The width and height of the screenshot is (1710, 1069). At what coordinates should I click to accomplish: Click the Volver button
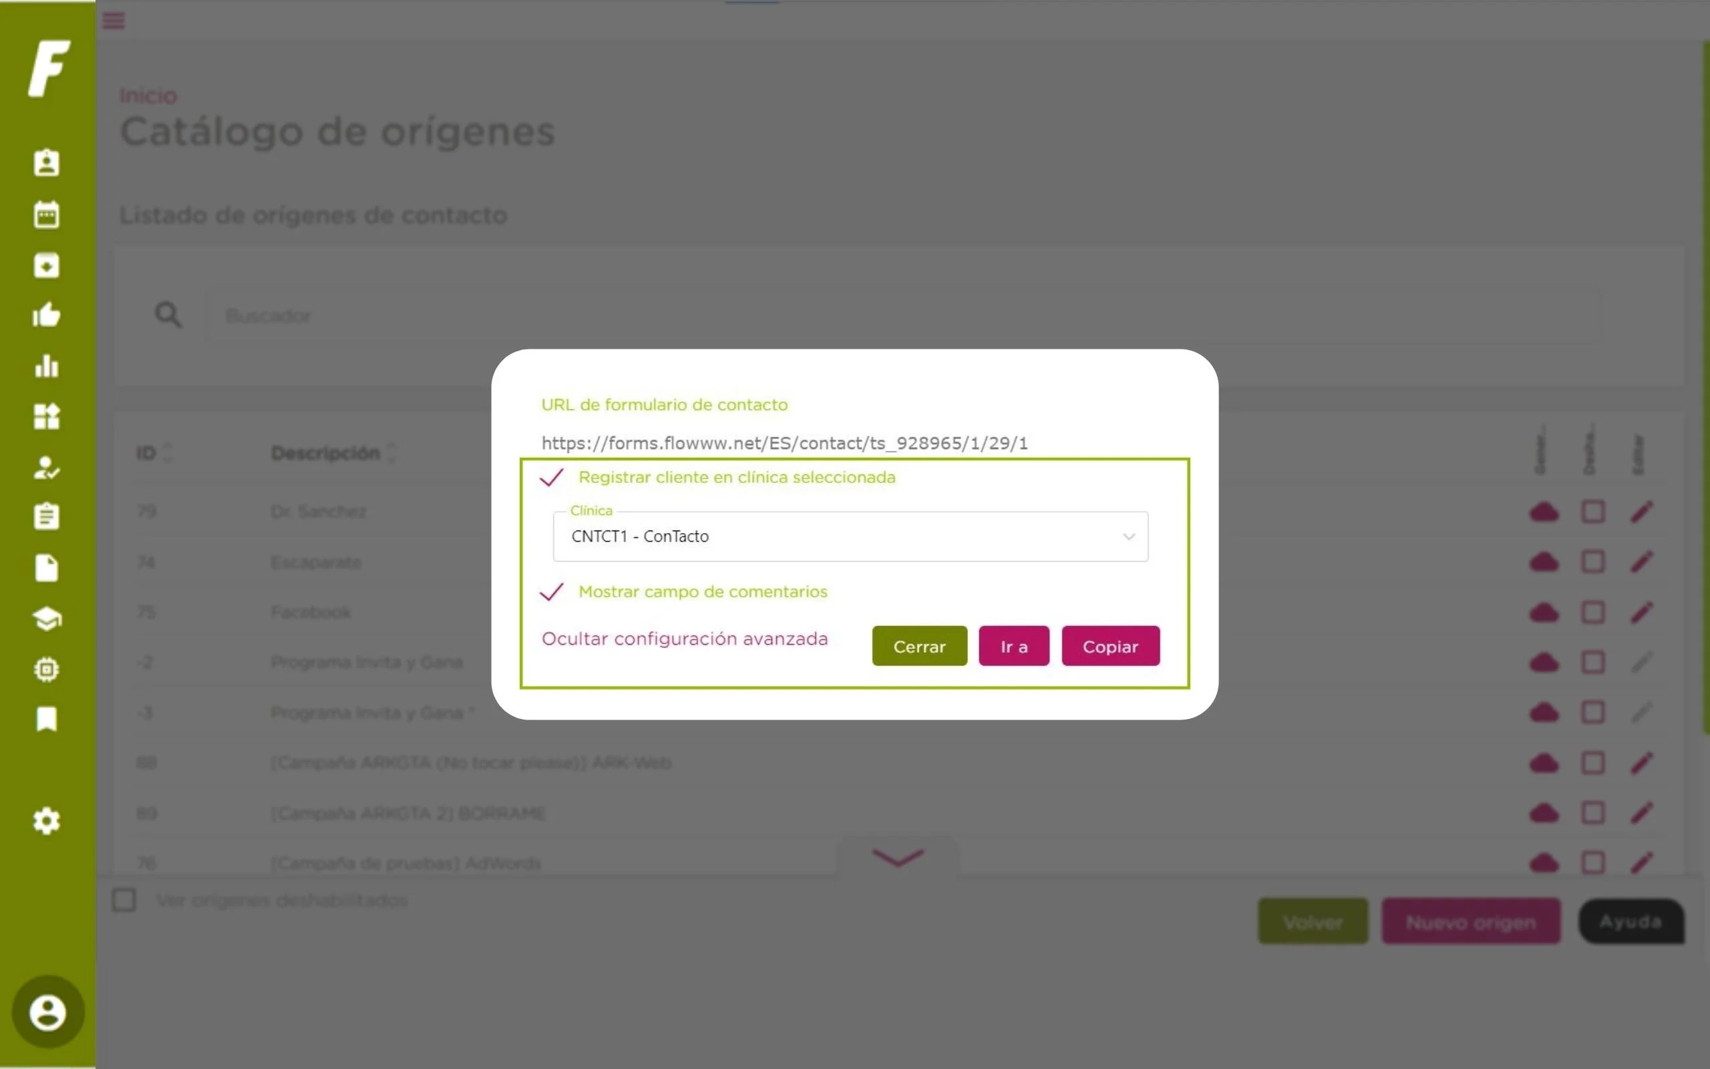[1313, 922]
